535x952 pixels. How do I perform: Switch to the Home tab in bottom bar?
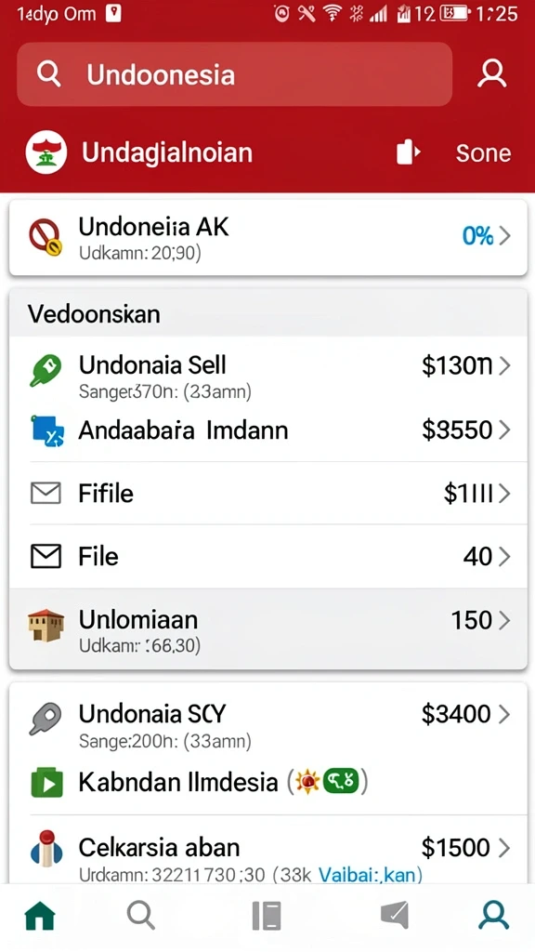[x=40, y=916]
